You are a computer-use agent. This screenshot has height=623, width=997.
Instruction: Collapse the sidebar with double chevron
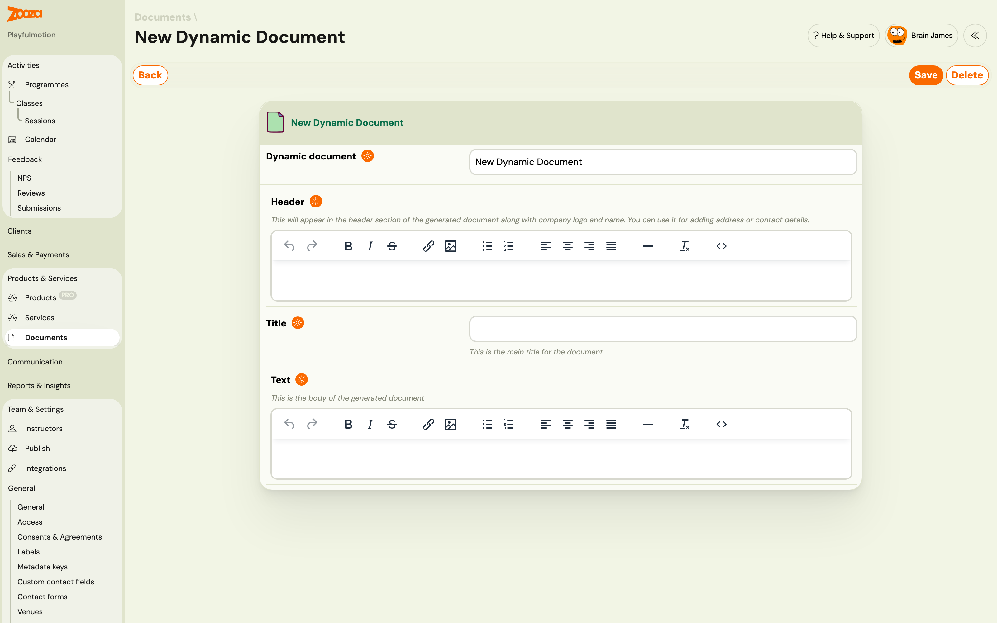click(x=975, y=36)
